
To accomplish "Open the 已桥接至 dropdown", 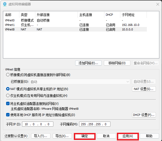I will pyautogui.click(x=80, y=81).
